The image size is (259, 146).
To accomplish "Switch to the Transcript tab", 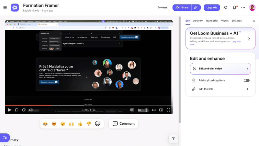I will tap(212, 21).
